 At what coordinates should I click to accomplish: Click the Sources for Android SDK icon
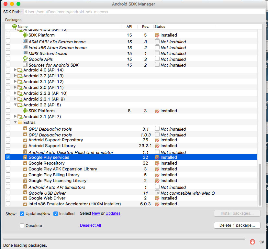25,65
